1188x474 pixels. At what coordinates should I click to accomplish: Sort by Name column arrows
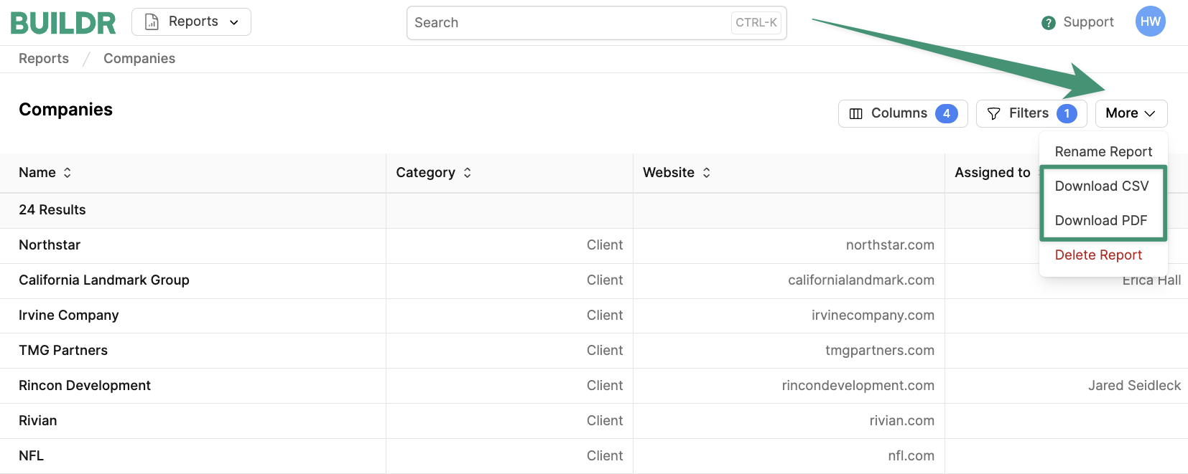[x=68, y=173]
